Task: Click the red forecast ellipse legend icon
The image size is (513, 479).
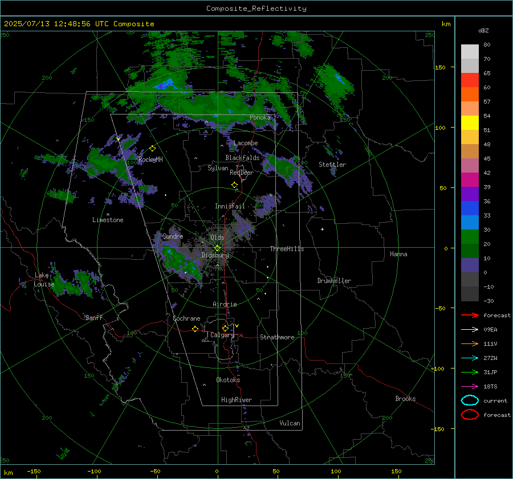Action: point(470,415)
